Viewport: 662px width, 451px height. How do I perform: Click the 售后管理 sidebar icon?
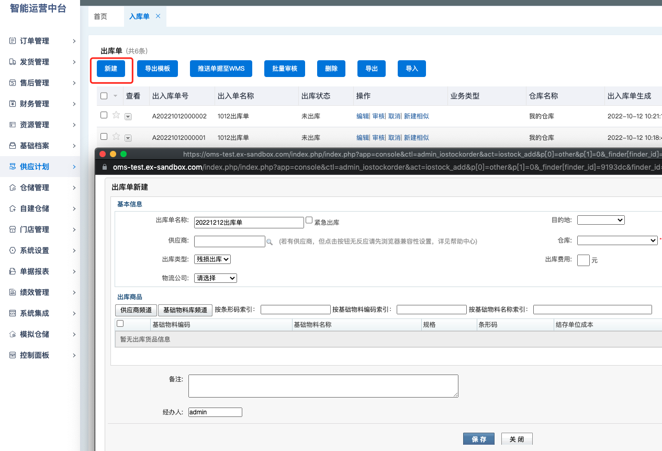coord(13,83)
